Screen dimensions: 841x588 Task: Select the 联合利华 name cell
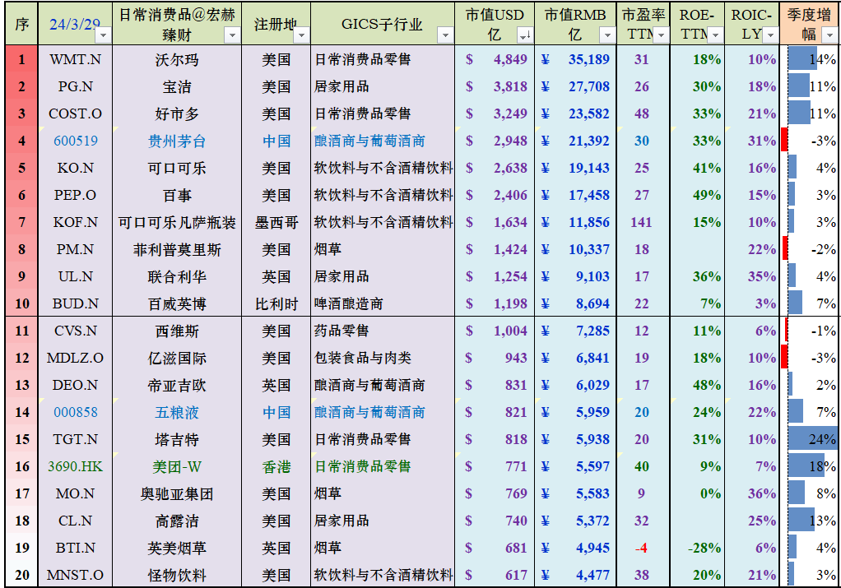click(x=177, y=276)
